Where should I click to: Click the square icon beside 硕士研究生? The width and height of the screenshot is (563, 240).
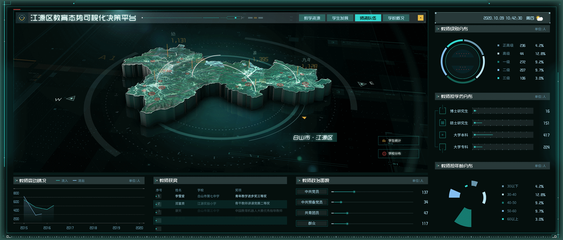(442, 123)
